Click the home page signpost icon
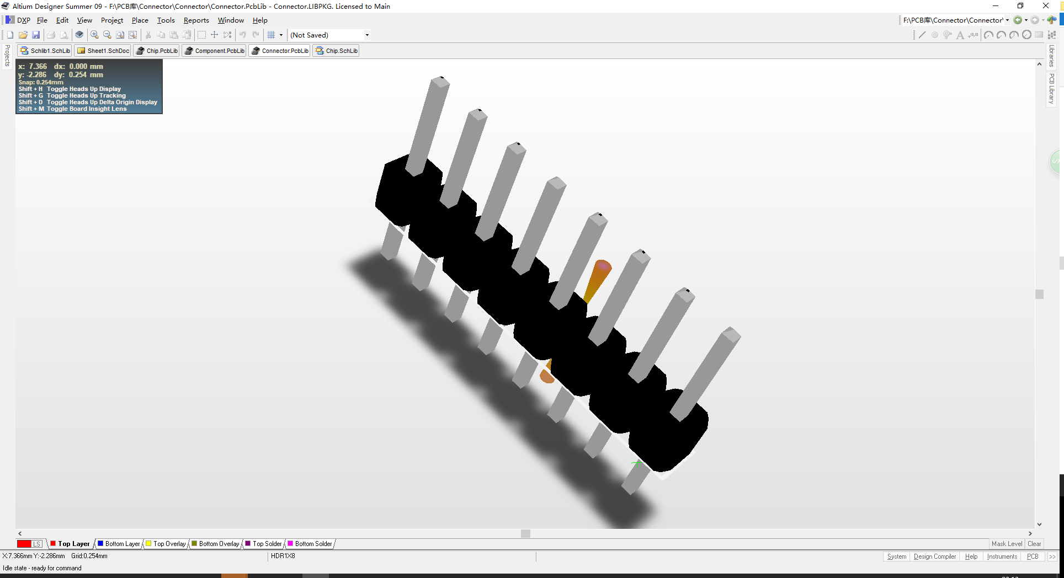Viewport: 1064px width, 578px height. click(1052, 20)
